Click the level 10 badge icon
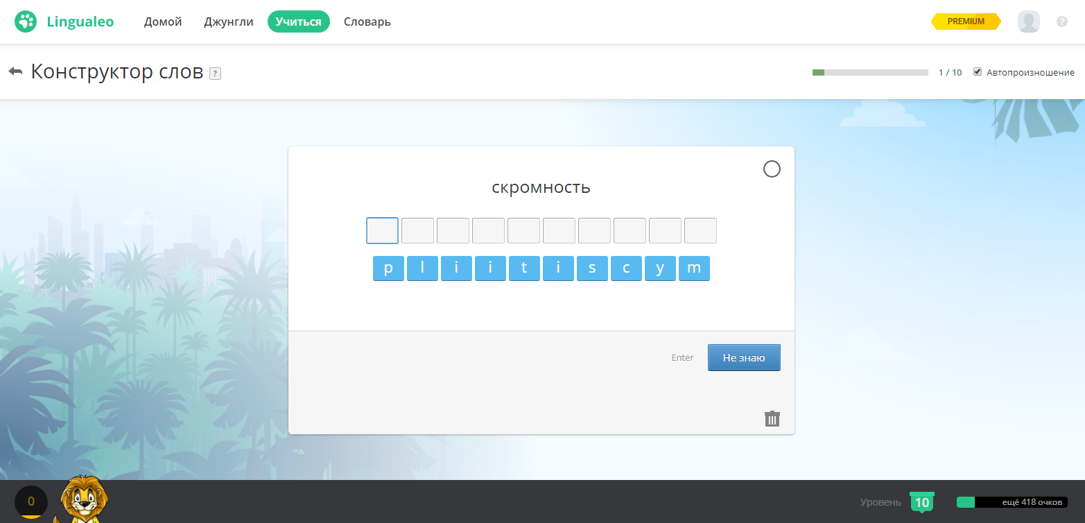This screenshot has height=523, width=1085. [x=922, y=502]
